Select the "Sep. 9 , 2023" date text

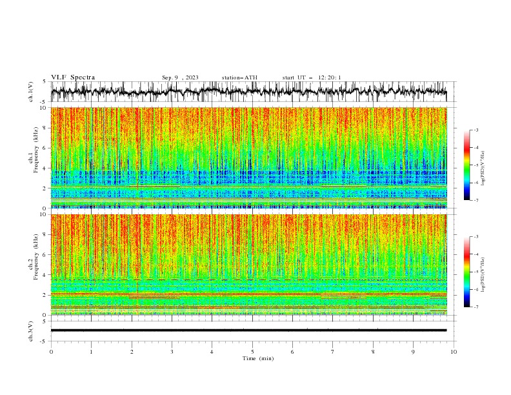(x=180, y=77)
